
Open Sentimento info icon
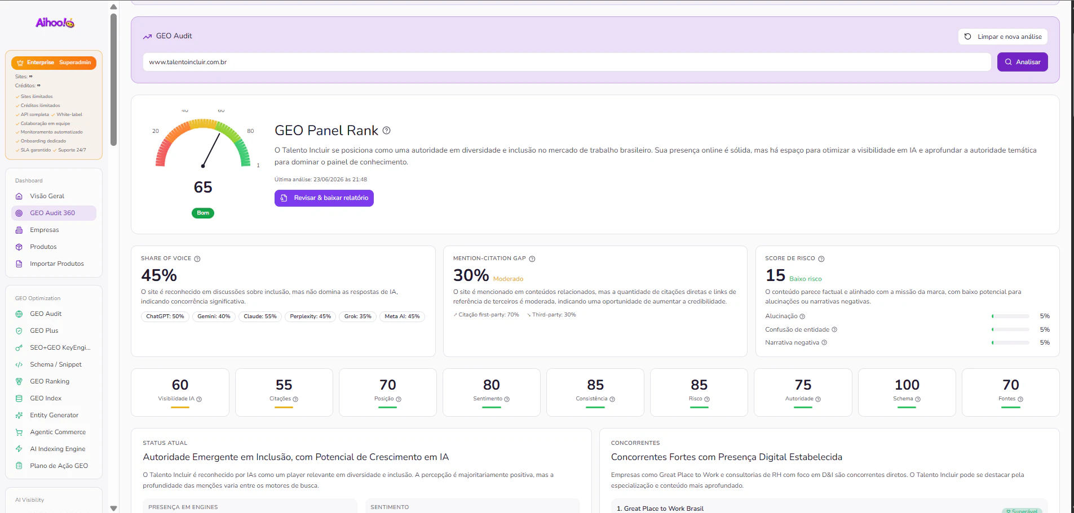pyautogui.click(x=507, y=399)
